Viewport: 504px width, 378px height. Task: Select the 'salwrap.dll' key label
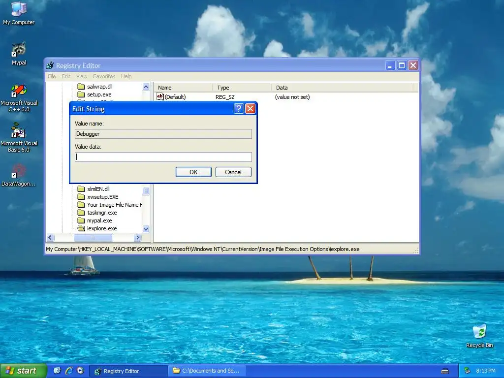pos(99,87)
